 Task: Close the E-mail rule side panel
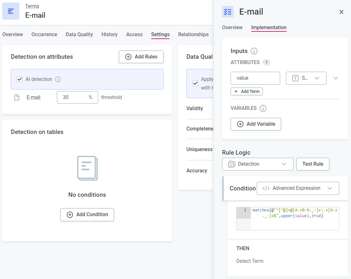(341, 12)
